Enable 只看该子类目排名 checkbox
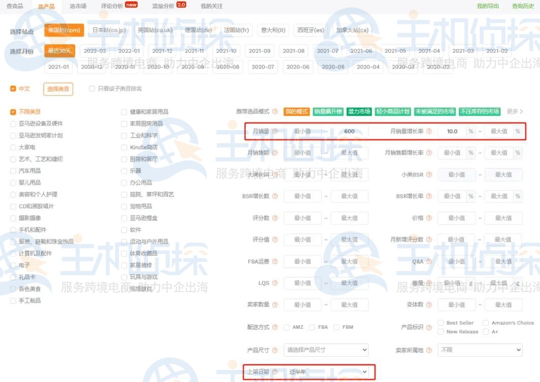Viewport: 540px width, 382px height. click(x=92, y=88)
